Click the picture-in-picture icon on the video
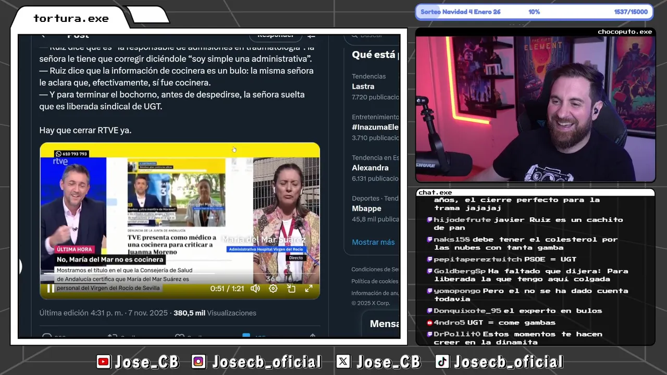The height and width of the screenshot is (375, 667). (x=291, y=289)
